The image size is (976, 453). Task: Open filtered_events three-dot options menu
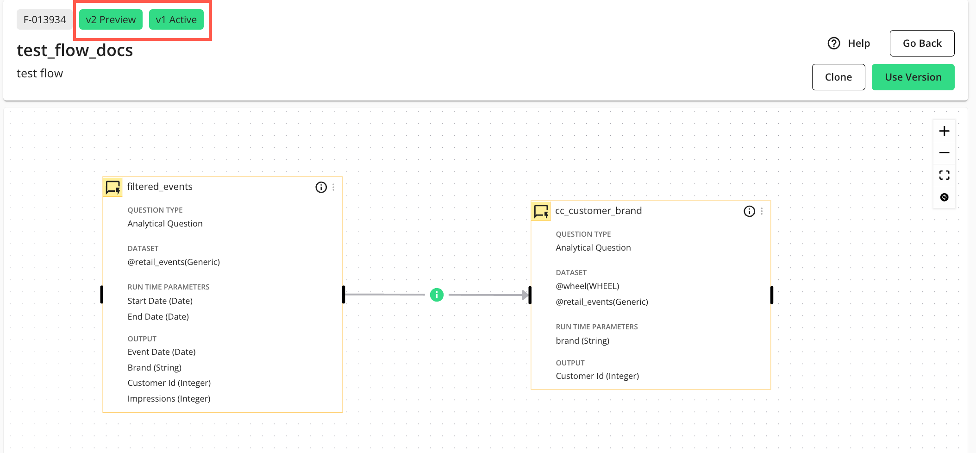point(333,187)
